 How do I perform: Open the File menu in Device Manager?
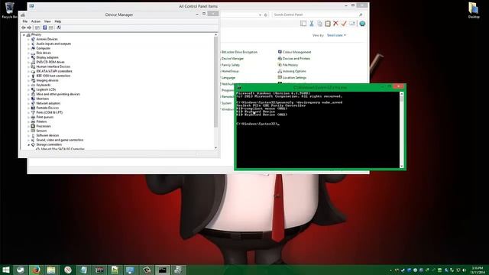[x=25, y=21]
